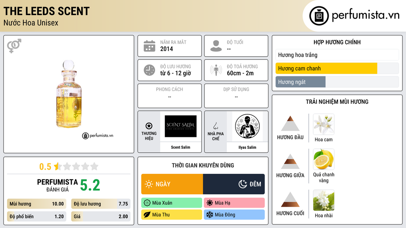Click the person icon beside Độ tuổi
Image resolution: width=406 pixels, height=228 pixels.
(x=216, y=46)
